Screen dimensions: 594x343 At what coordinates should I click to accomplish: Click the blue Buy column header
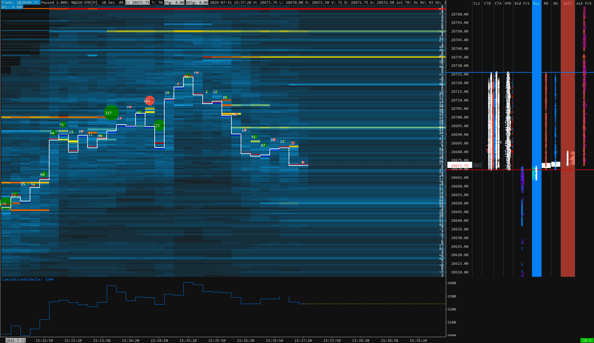(536, 3)
